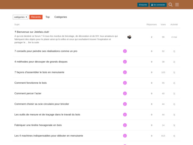Click the Se connecter button
This screenshot has width=193, height=145.
pyautogui.click(x=158, y=5)
